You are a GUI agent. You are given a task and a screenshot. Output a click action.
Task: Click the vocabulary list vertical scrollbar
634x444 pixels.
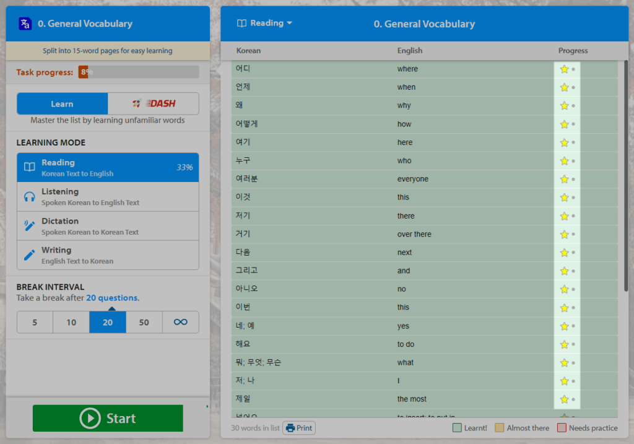tap(626, 176)
